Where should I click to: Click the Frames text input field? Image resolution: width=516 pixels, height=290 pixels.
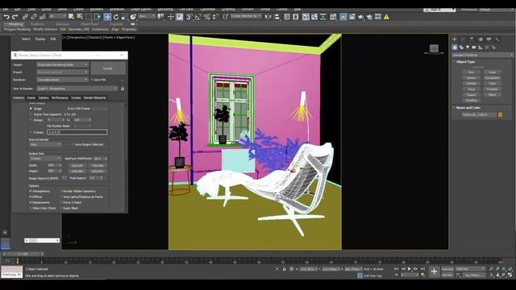(x=77, y=132)
